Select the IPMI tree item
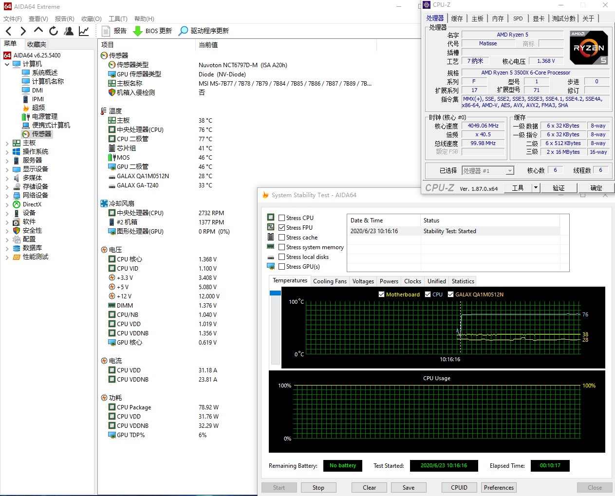 point(38,99)
